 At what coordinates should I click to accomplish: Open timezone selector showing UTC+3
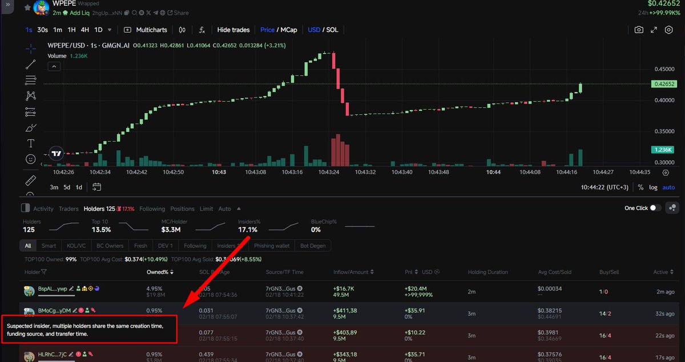point(606,187)
